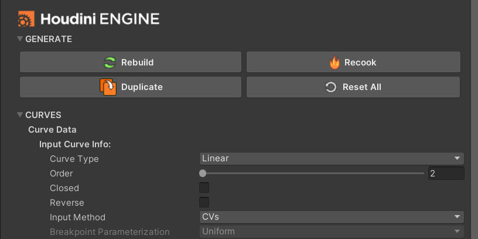
Task: Open the Breakpoint Parameterization Uniform dropdown
Action: (x=332, y=231)
